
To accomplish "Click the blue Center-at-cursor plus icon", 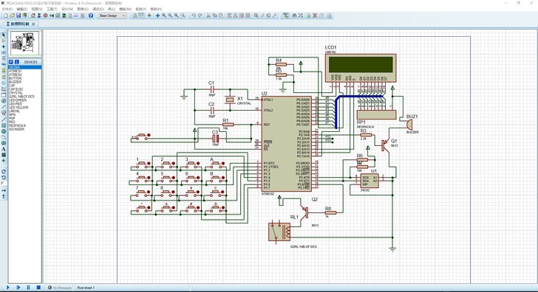I will click(x=157, y=15).
